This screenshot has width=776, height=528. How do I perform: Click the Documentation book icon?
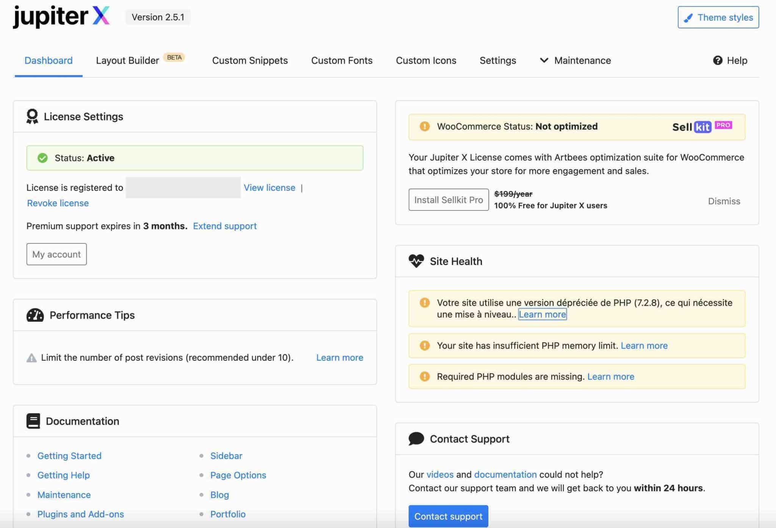[x=33, y=421]
